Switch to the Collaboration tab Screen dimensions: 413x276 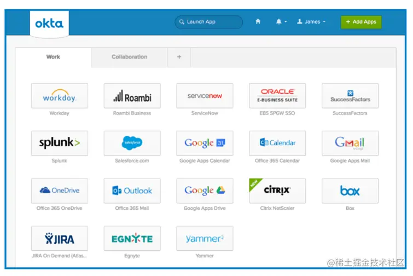129,57
